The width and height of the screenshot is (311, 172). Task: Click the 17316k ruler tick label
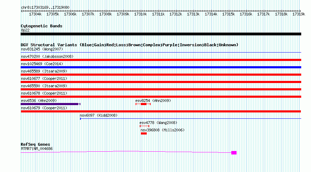coord(246,14)
